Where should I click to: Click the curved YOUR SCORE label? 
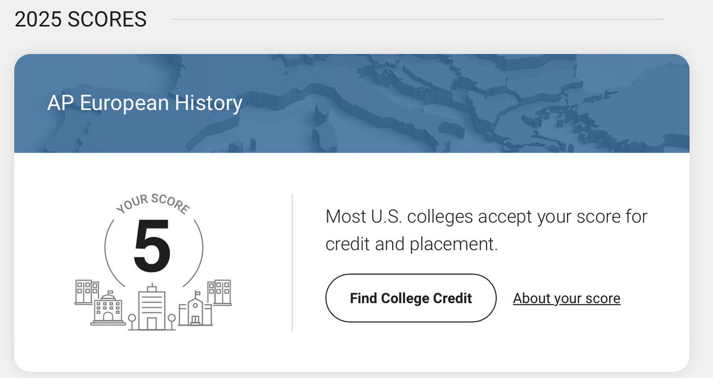click(153, 202)
